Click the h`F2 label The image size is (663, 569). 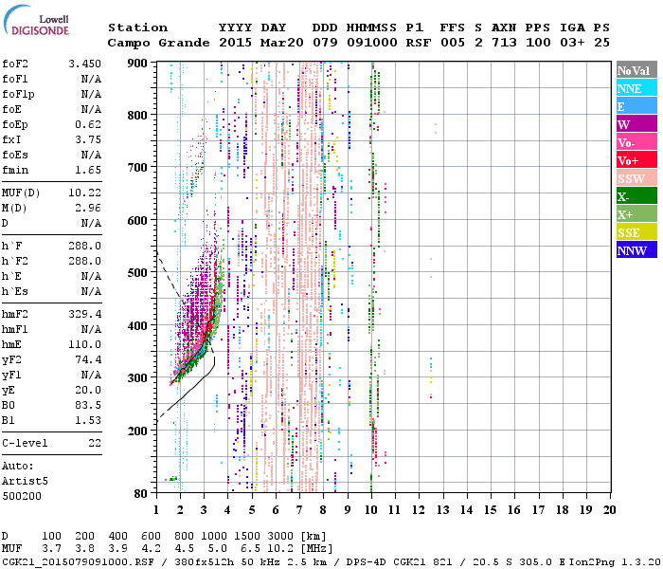click(x=15, y=261)
